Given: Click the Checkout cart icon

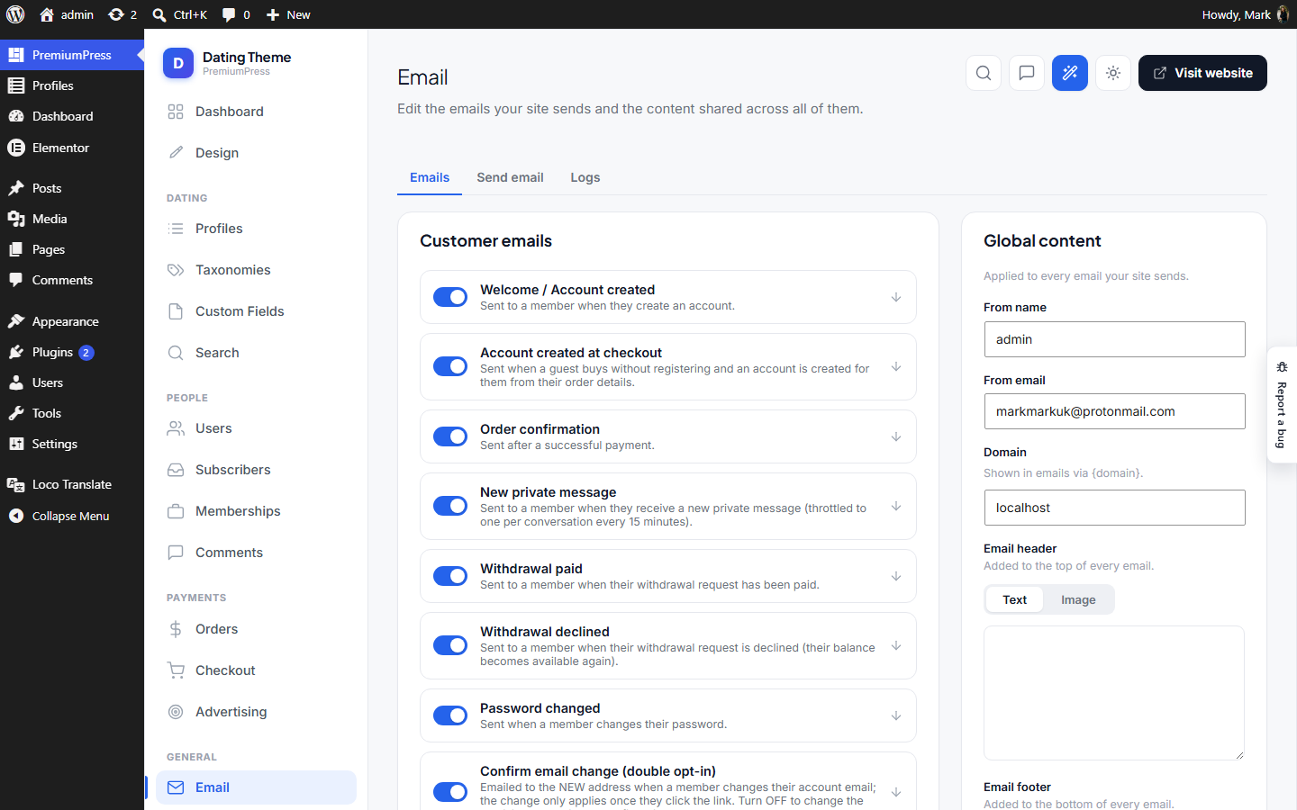Looking at the screenshot, I should 176,670.
